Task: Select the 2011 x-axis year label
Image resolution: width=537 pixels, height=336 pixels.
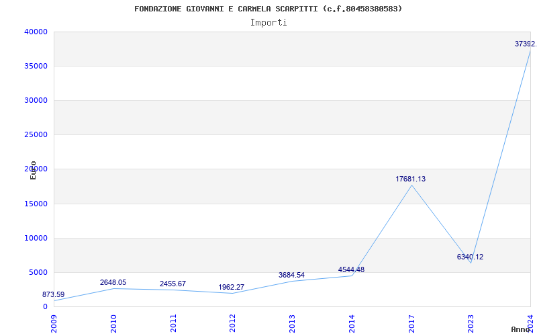Action: [x=173, y=323]
